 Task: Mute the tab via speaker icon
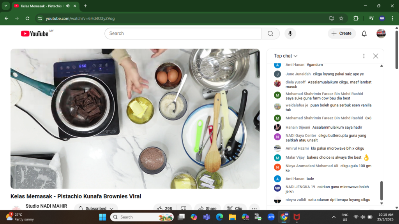68,6
